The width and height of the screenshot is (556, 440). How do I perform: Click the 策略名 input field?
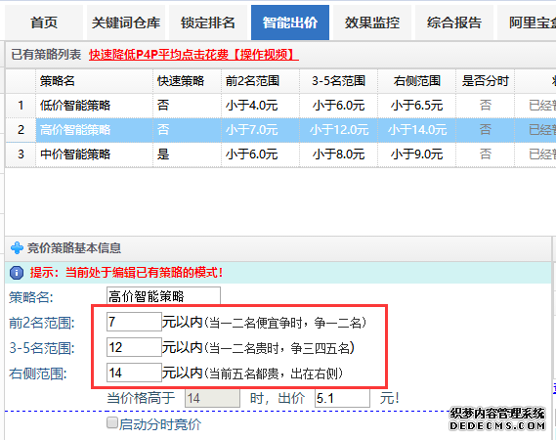point(163,296)
